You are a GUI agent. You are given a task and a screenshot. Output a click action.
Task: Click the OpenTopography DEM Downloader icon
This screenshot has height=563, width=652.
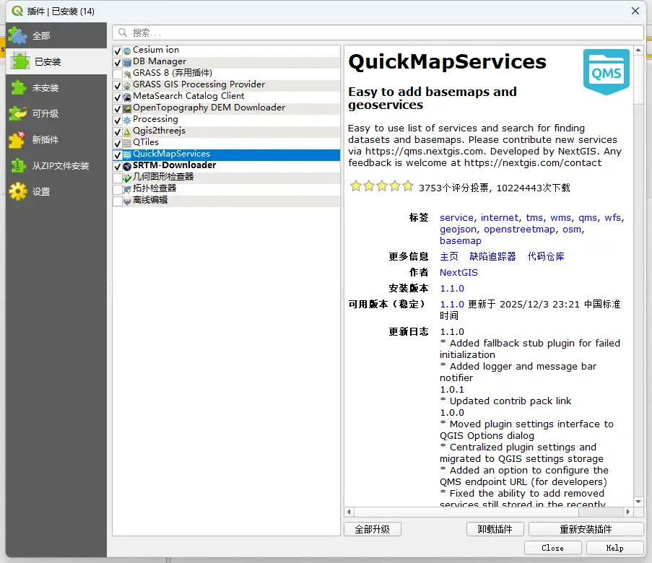127,108
